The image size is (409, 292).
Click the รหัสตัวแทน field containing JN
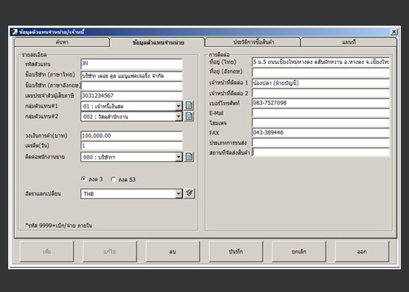(x=131, y=64)
